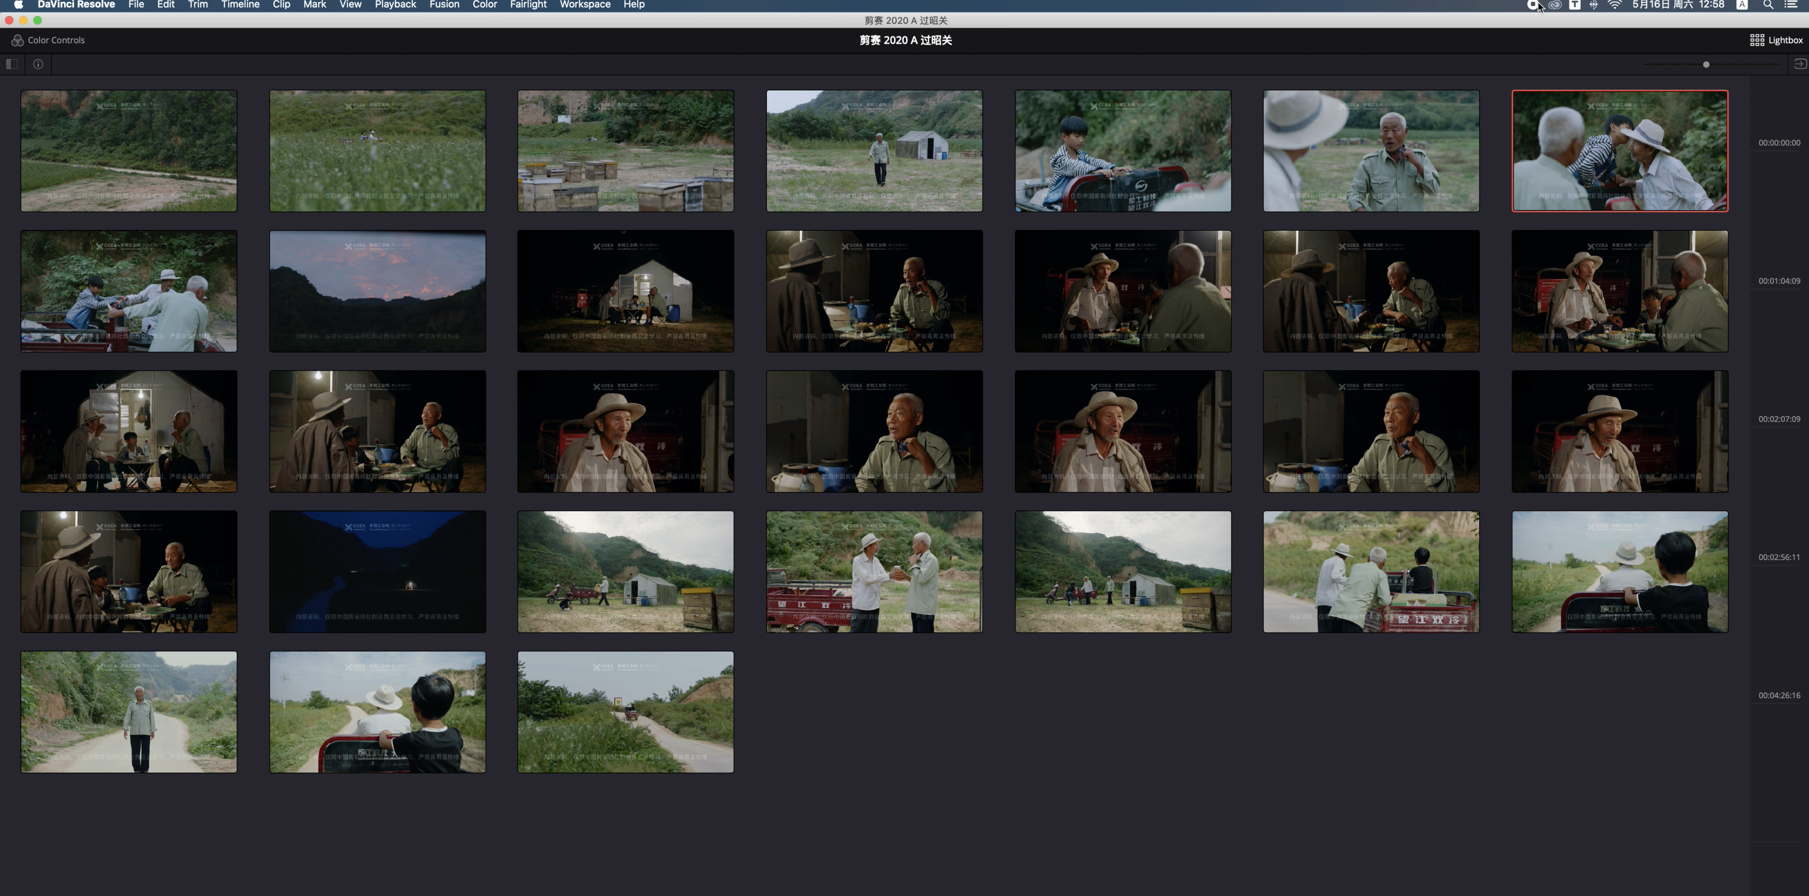Click the Color Controls three-circles icon

(x=18, y=40)
